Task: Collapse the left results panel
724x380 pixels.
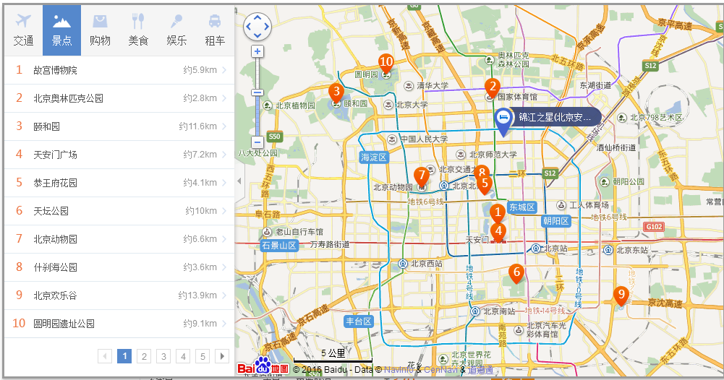Action: click(238, 181)
